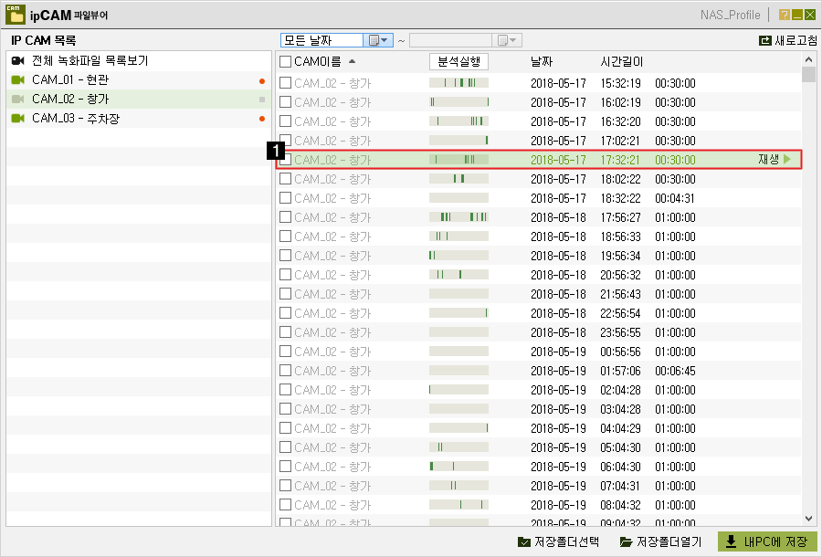Click the motion timeline bar of 17:56:27 recording

[458, 217]
